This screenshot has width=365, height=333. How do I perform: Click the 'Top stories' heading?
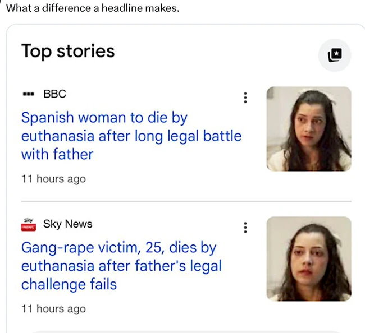(68, 51)
